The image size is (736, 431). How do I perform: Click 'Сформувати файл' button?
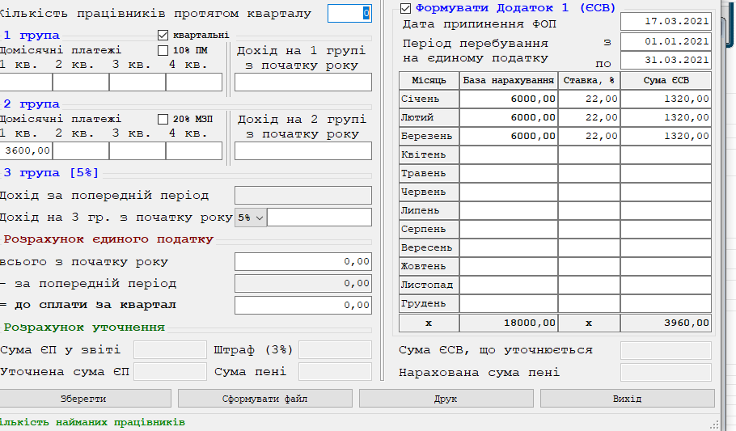click(264, 399)
